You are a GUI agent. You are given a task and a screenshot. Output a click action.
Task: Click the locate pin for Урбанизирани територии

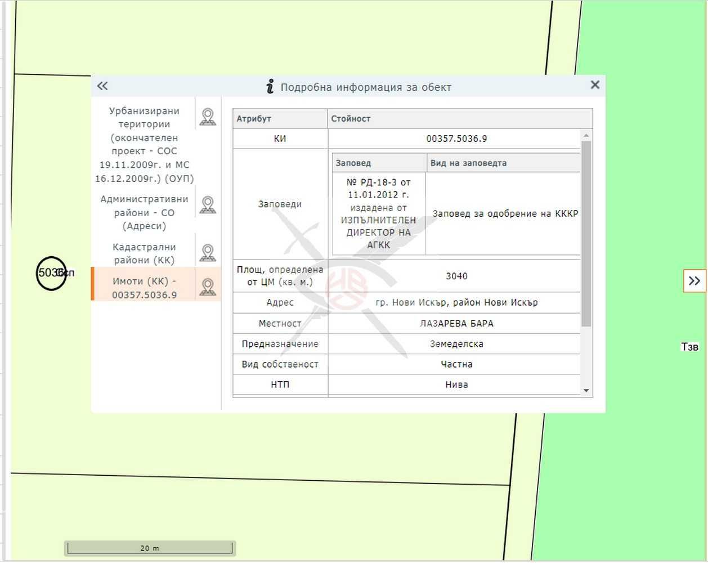pyautogui.click(x=208, y=117)
